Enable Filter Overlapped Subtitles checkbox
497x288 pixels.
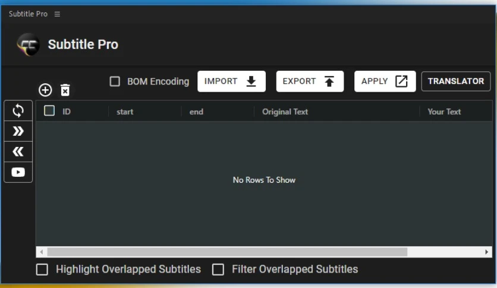(x=218, y=270)
